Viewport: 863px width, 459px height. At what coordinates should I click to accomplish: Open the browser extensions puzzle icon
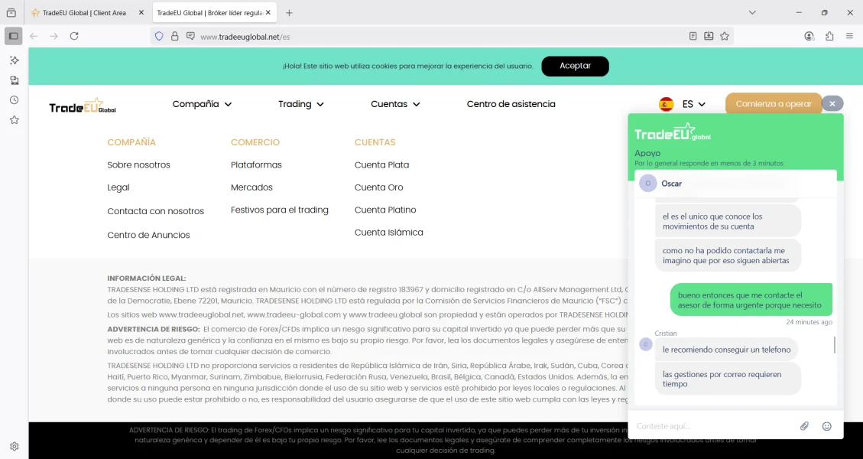tap(829, 36)
